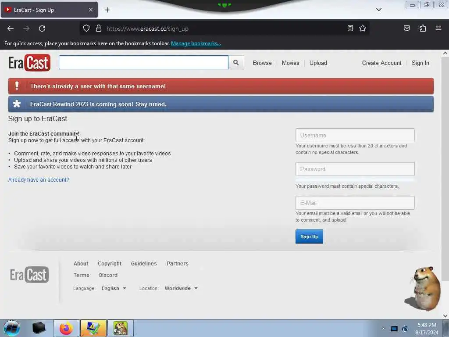Open the Pocket save icon
Image resolution: width=449 pixels, height=337 pixels.
pyautogui.click(x=406, y=28)
